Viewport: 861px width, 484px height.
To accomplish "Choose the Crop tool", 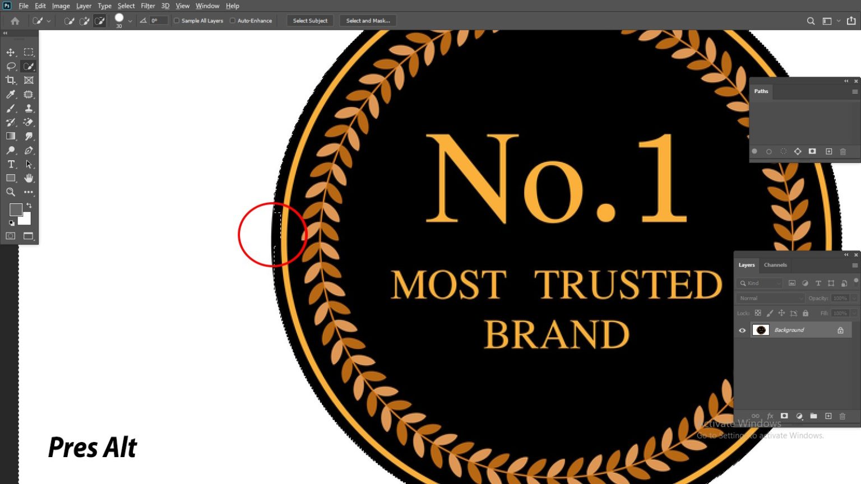I will click(x=11, y=80).
